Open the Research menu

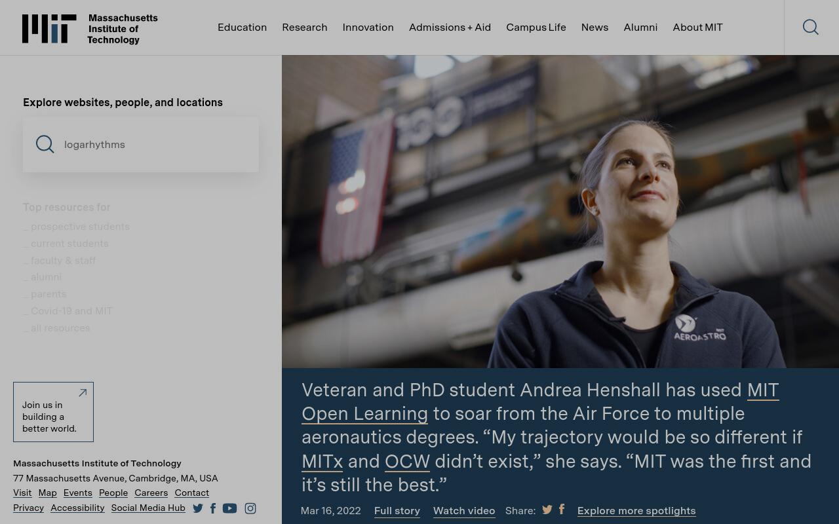(x=305, y=28)
